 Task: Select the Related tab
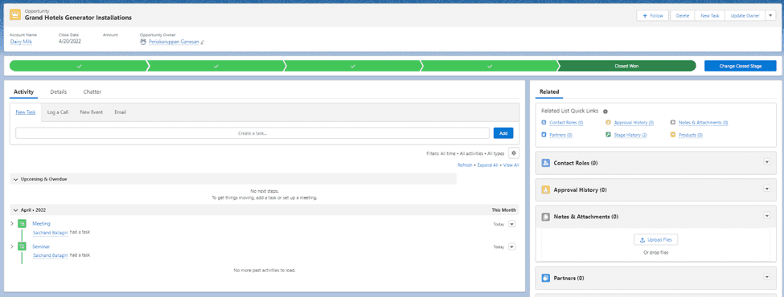coord(549,92)
